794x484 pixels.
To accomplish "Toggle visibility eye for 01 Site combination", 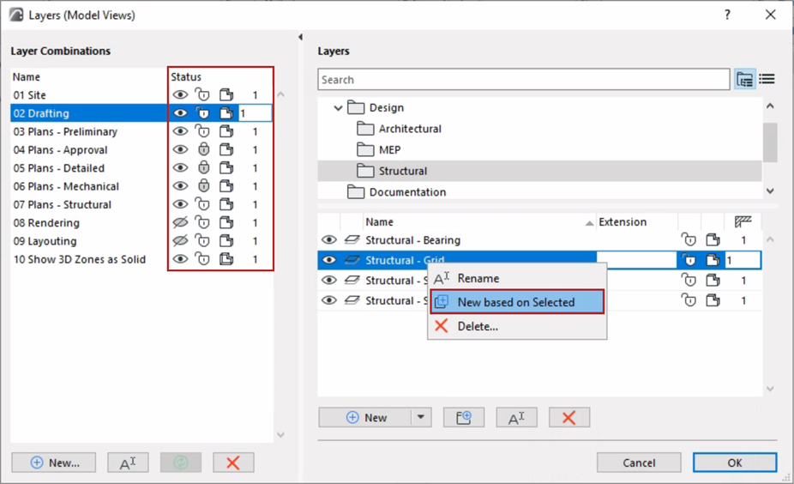I will click(x=180, y=94).
